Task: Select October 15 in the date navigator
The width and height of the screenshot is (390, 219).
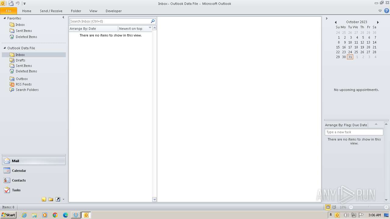Action: pyautogui.click(x=338, y=47)
